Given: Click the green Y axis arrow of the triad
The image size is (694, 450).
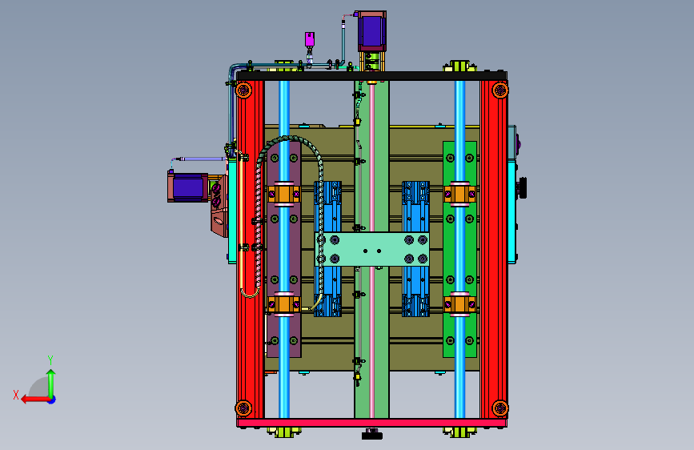Looking at the screenshot, I should [x=51, y=383].
